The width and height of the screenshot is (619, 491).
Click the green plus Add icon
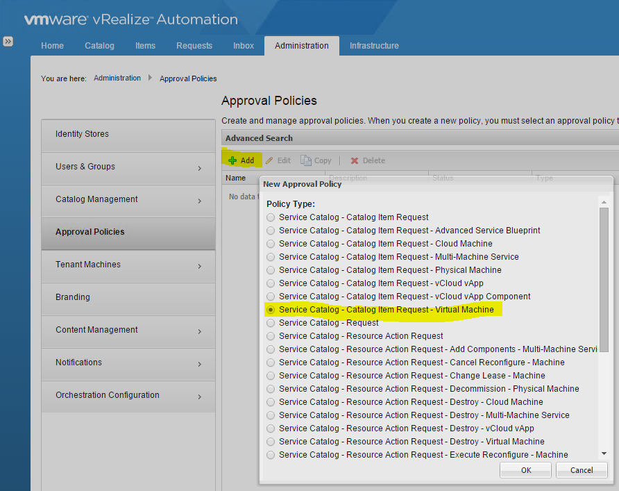pos(232,160)
